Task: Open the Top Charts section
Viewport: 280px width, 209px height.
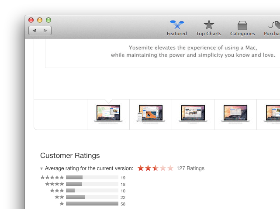Action: coord(208,28)
